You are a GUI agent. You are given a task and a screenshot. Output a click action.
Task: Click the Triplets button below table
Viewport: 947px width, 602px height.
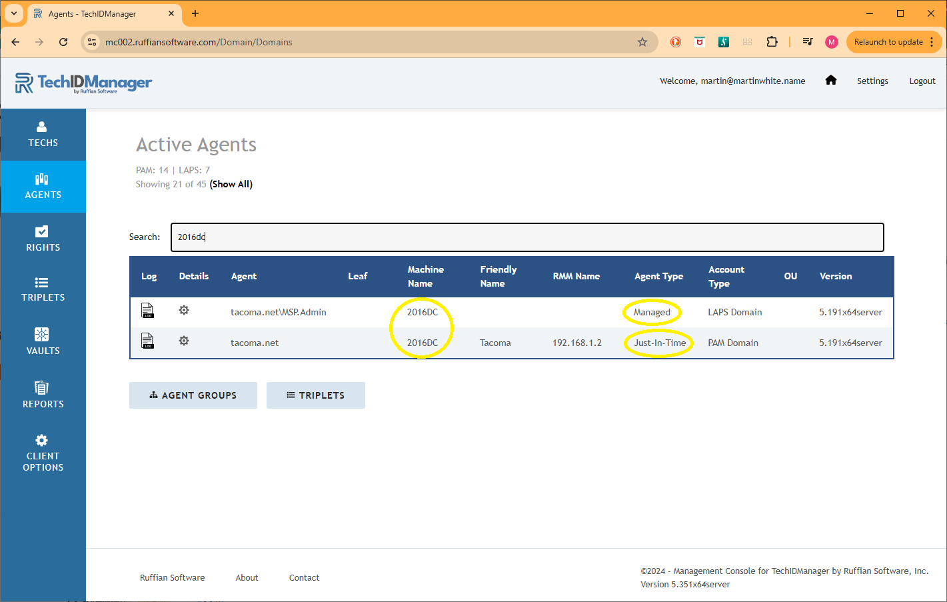point(316,395)
